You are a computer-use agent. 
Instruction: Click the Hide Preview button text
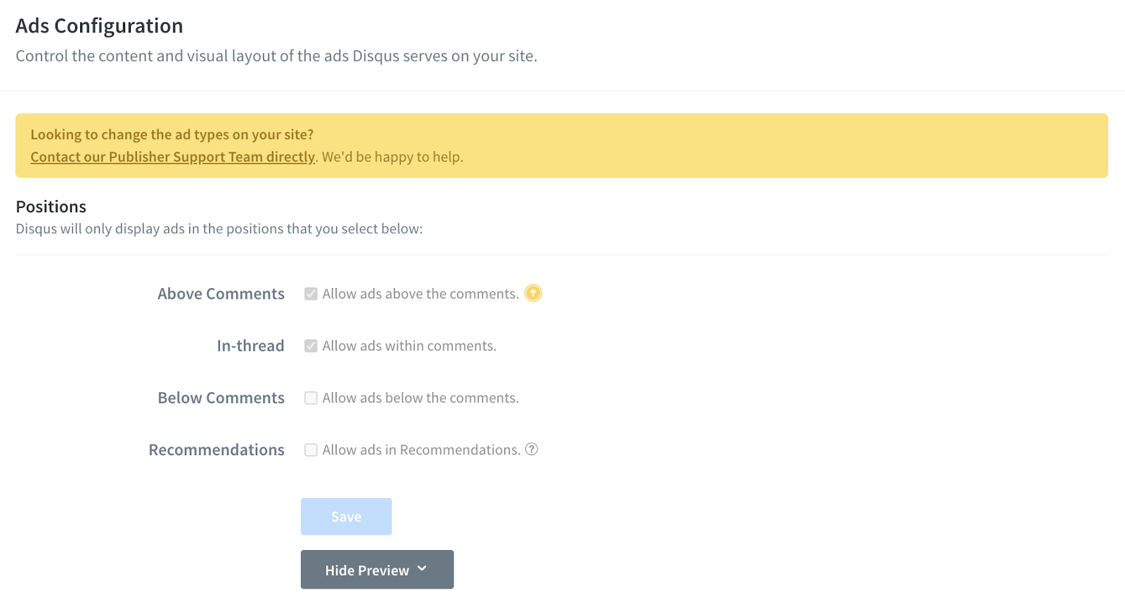[x=366, y=570]
